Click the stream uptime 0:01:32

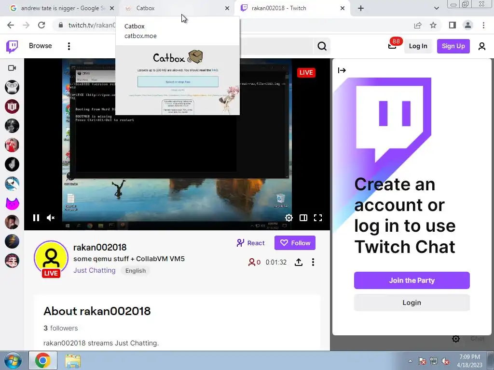tap(276, 262)
